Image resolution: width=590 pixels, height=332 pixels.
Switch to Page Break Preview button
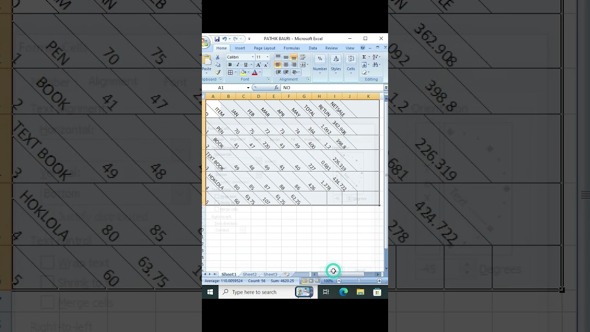317,281
